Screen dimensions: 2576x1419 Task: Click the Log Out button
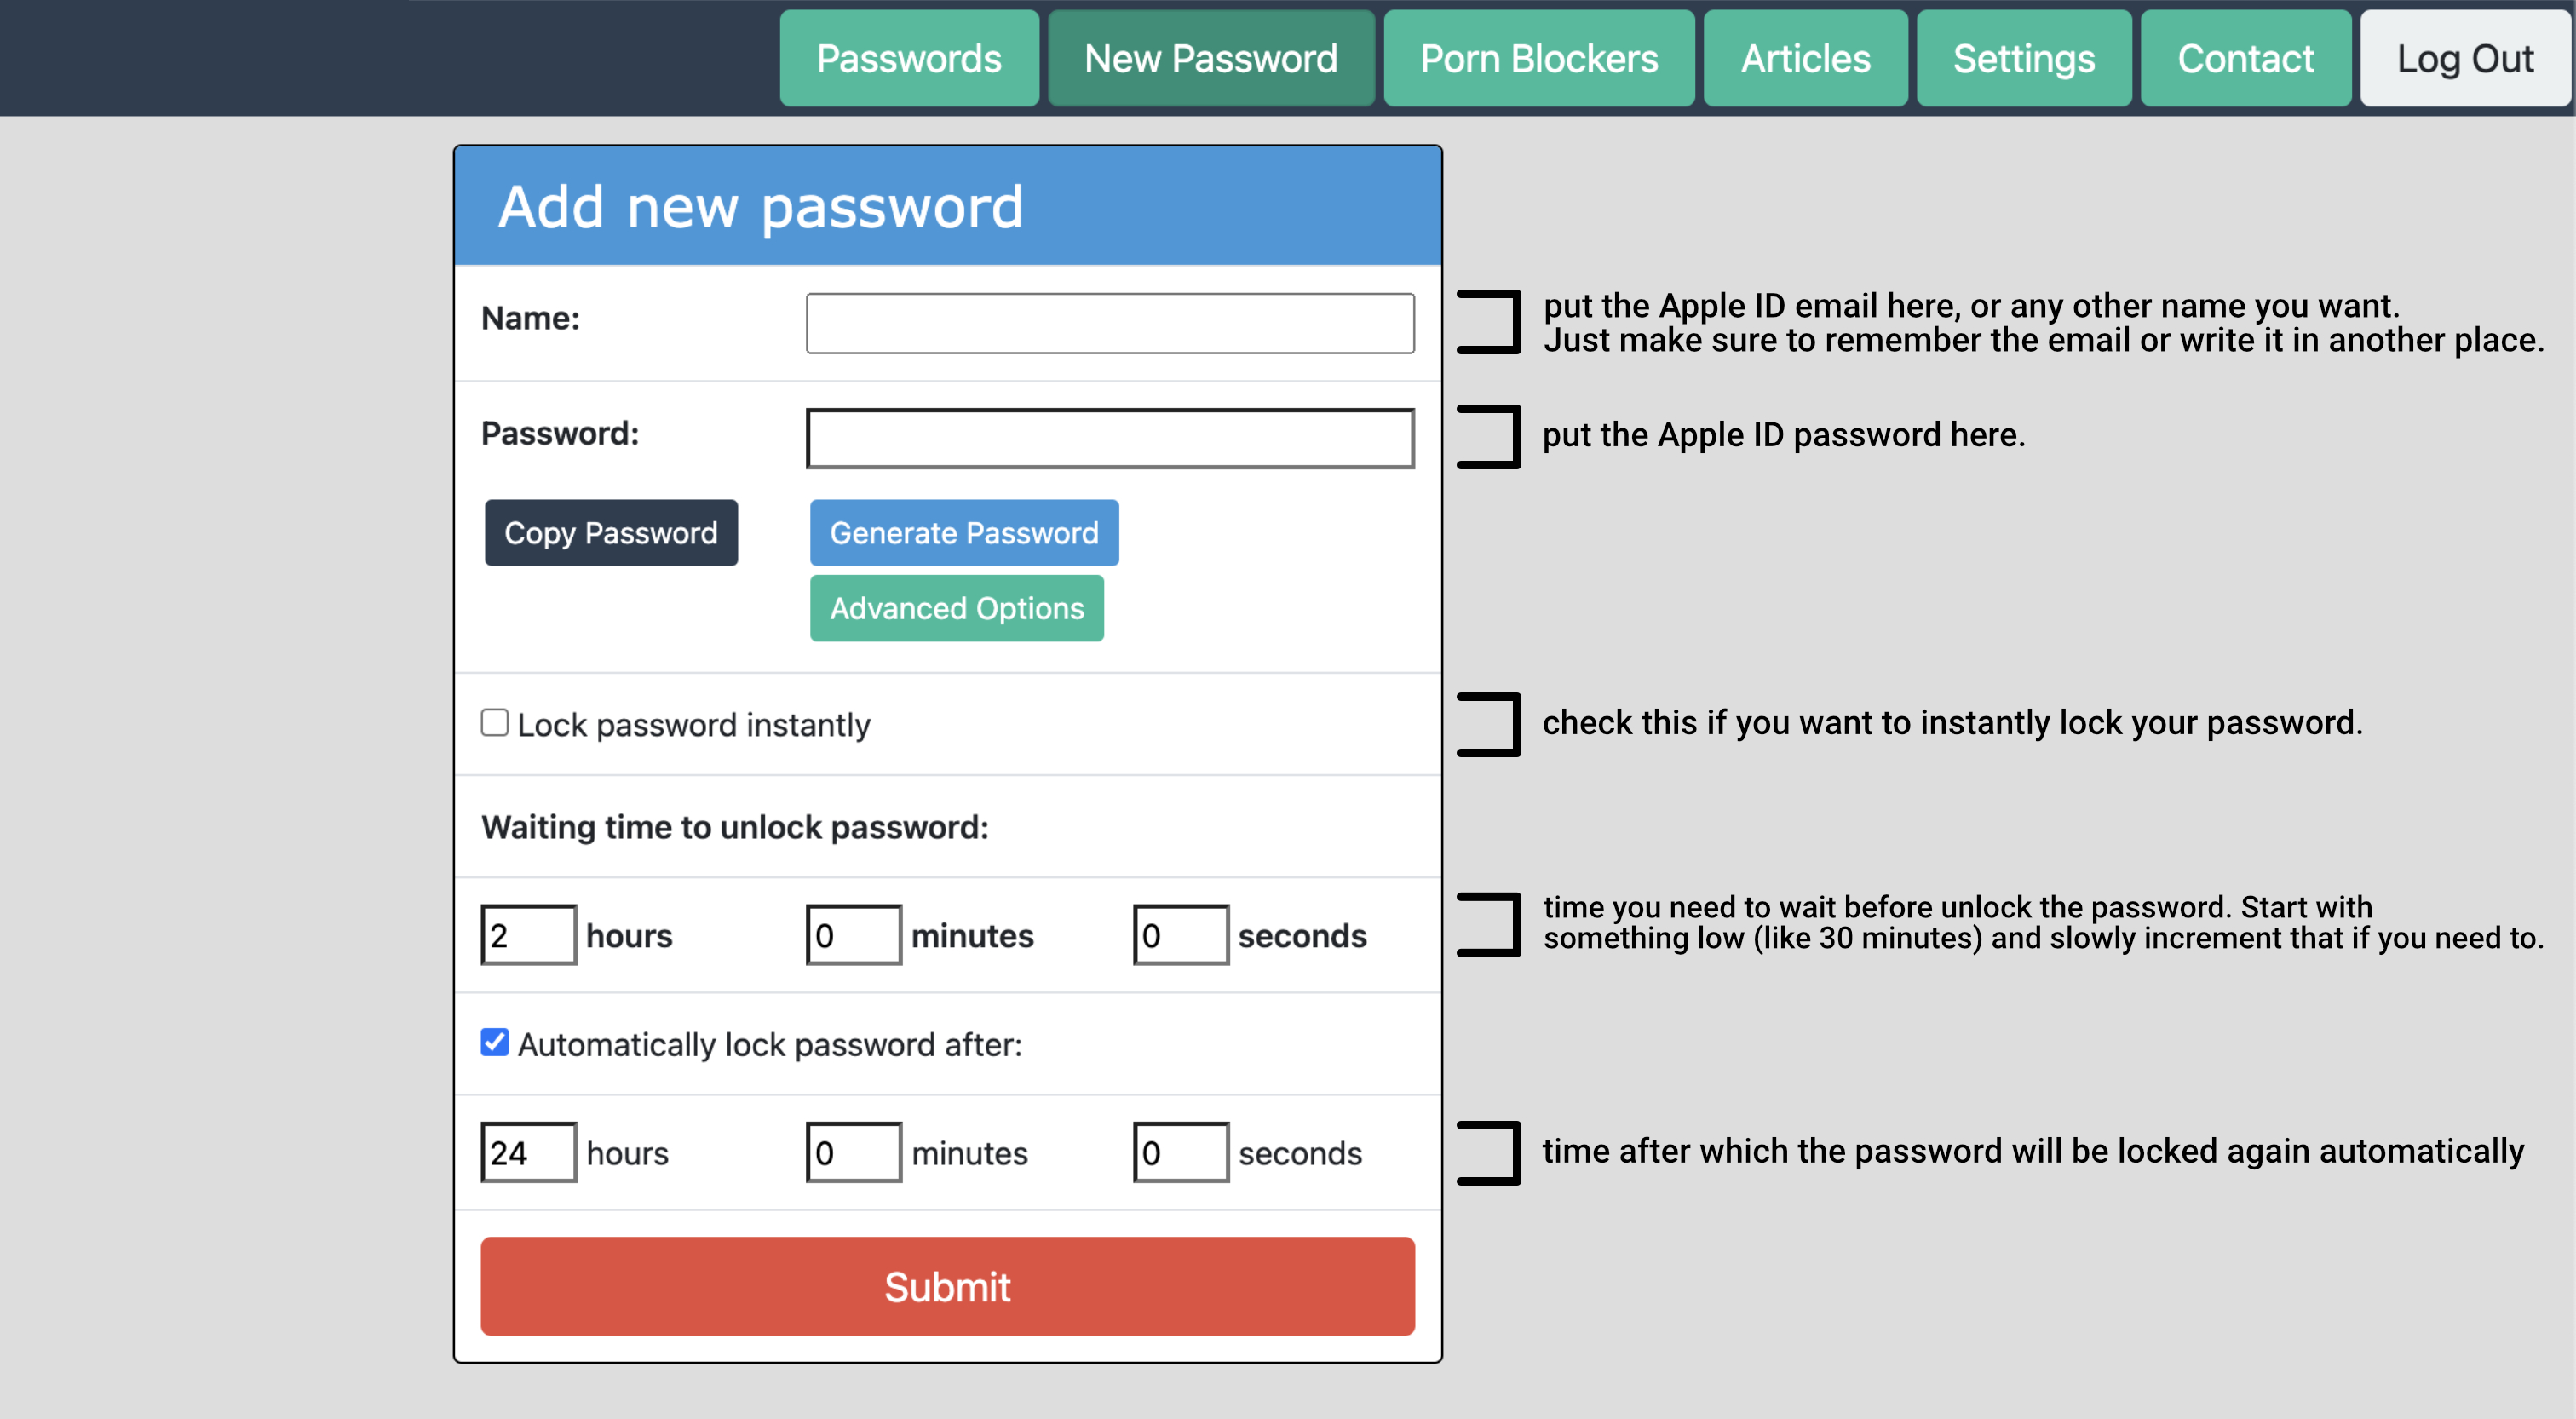[2464, 58]
